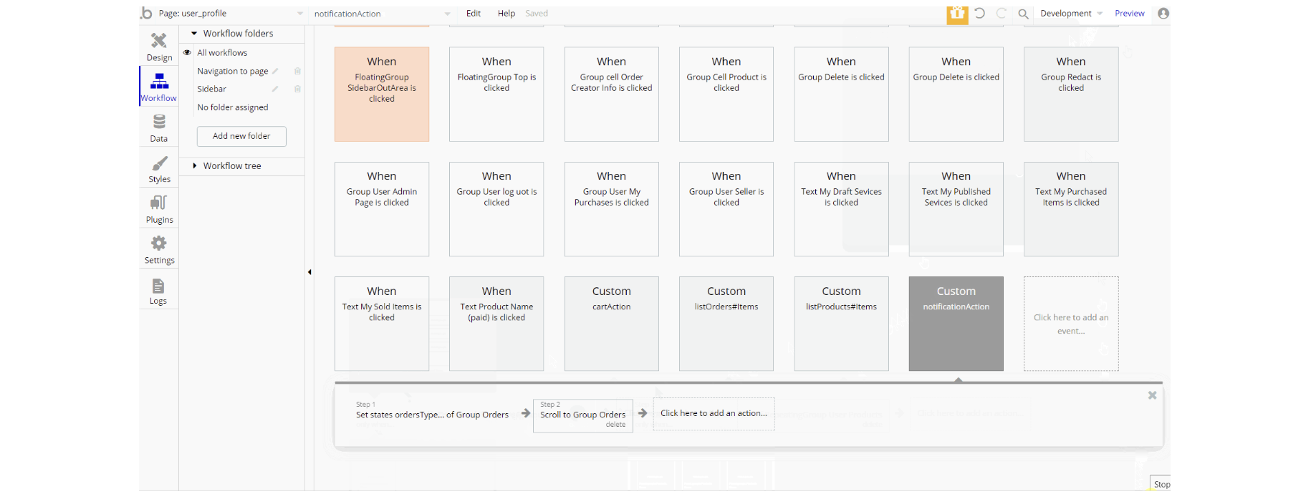Open the Help menu

point(506,14)
